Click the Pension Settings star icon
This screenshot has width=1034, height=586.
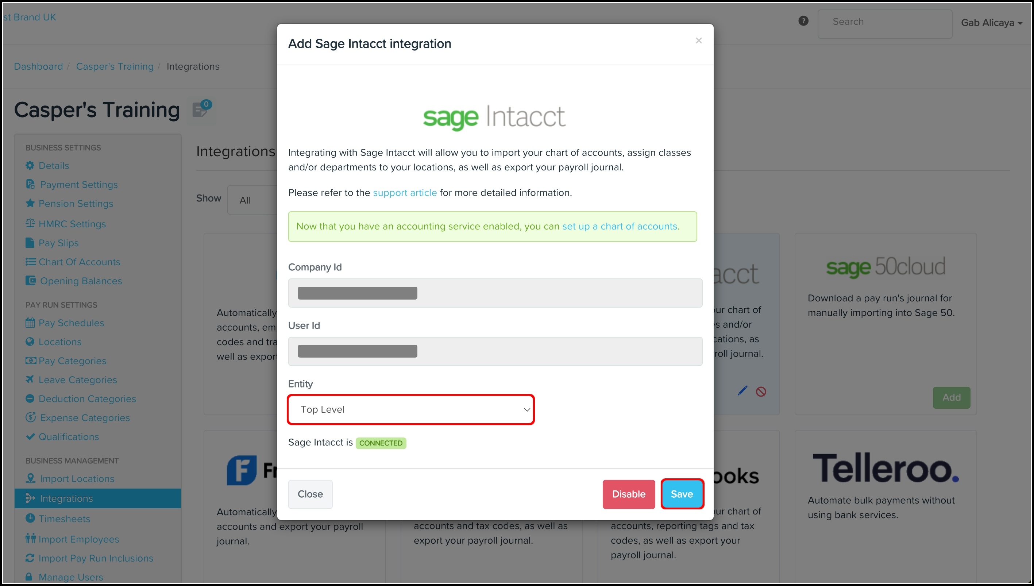pos(30,203)
